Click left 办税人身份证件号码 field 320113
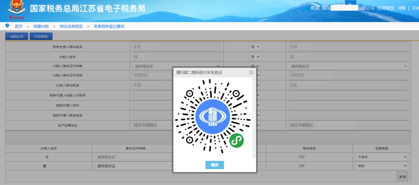Viewport: 419px width, 185px height. point(152,75)
